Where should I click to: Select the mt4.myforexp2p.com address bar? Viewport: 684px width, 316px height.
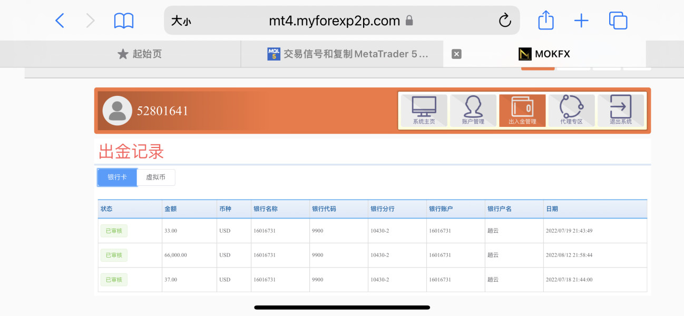341,21
